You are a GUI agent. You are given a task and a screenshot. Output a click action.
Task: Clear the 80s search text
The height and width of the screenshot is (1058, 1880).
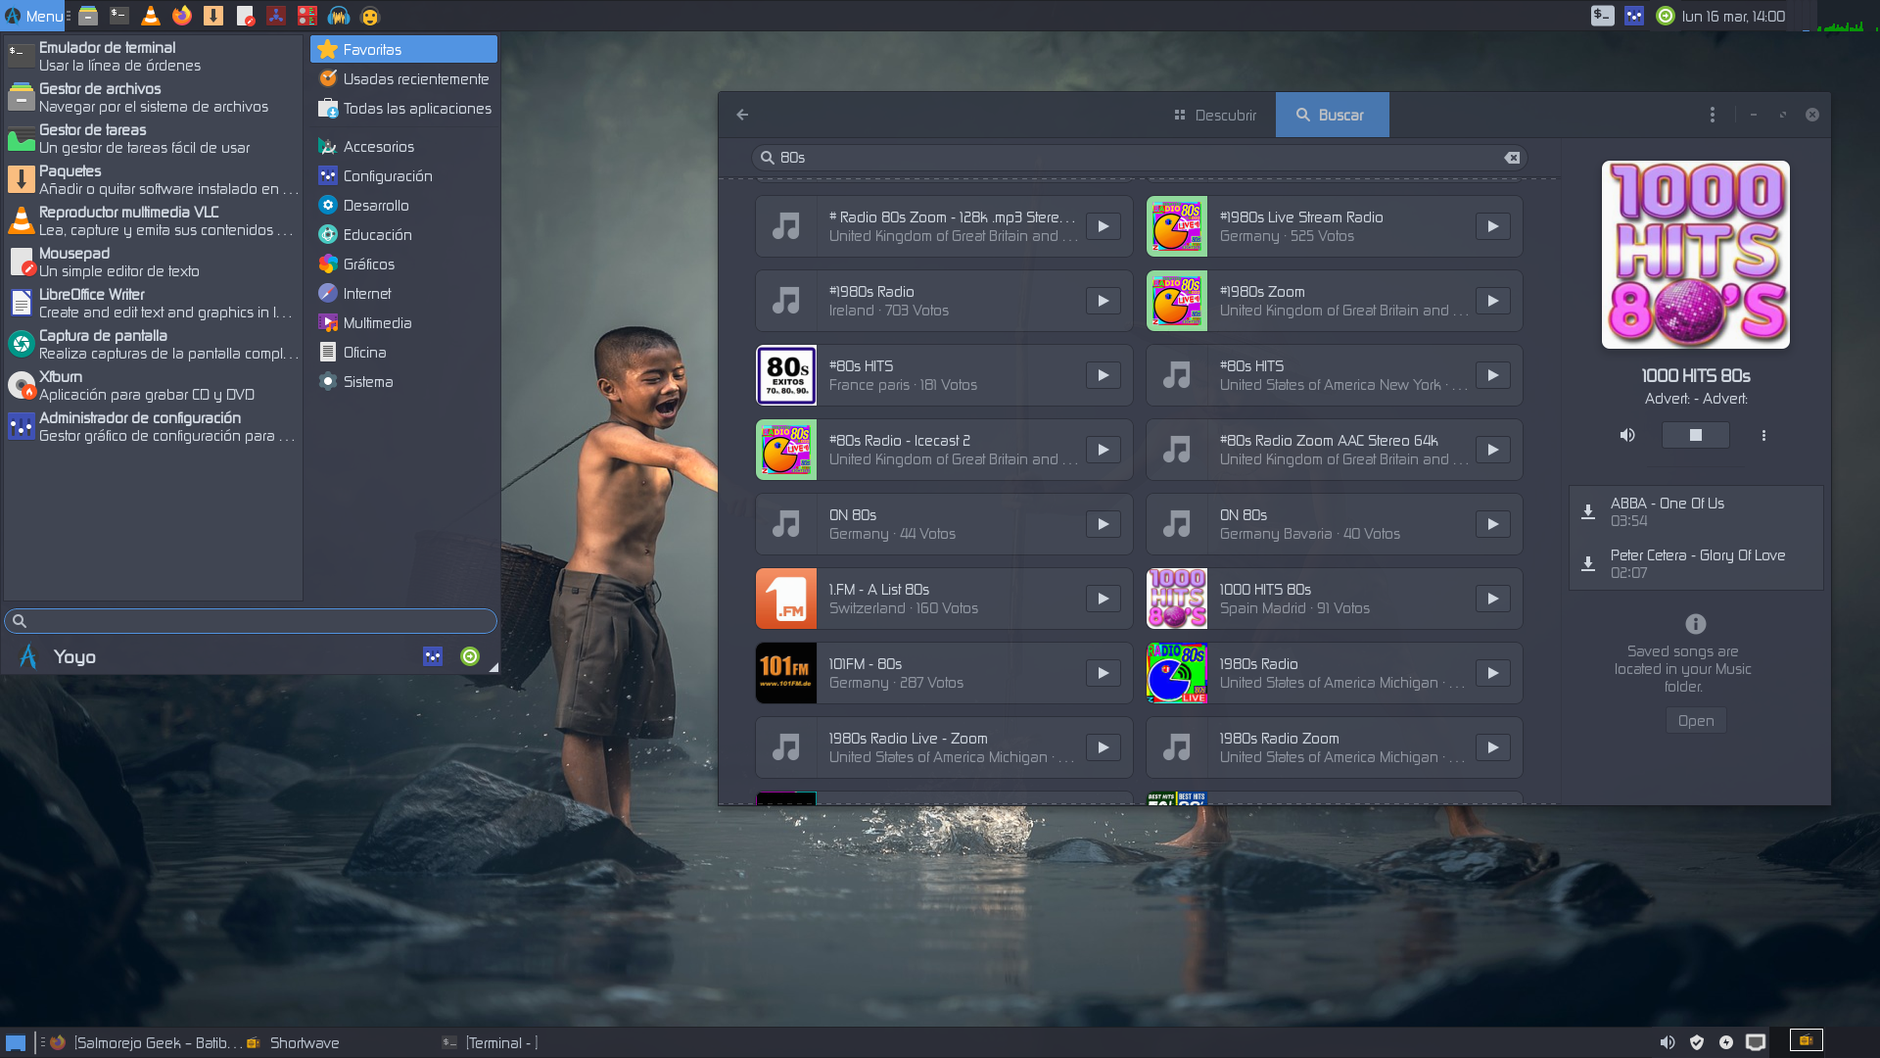(1512, 158)
